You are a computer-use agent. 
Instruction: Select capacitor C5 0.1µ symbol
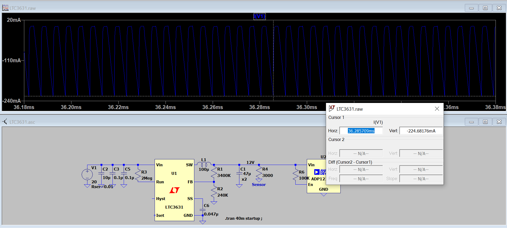(x=124, y=173)
